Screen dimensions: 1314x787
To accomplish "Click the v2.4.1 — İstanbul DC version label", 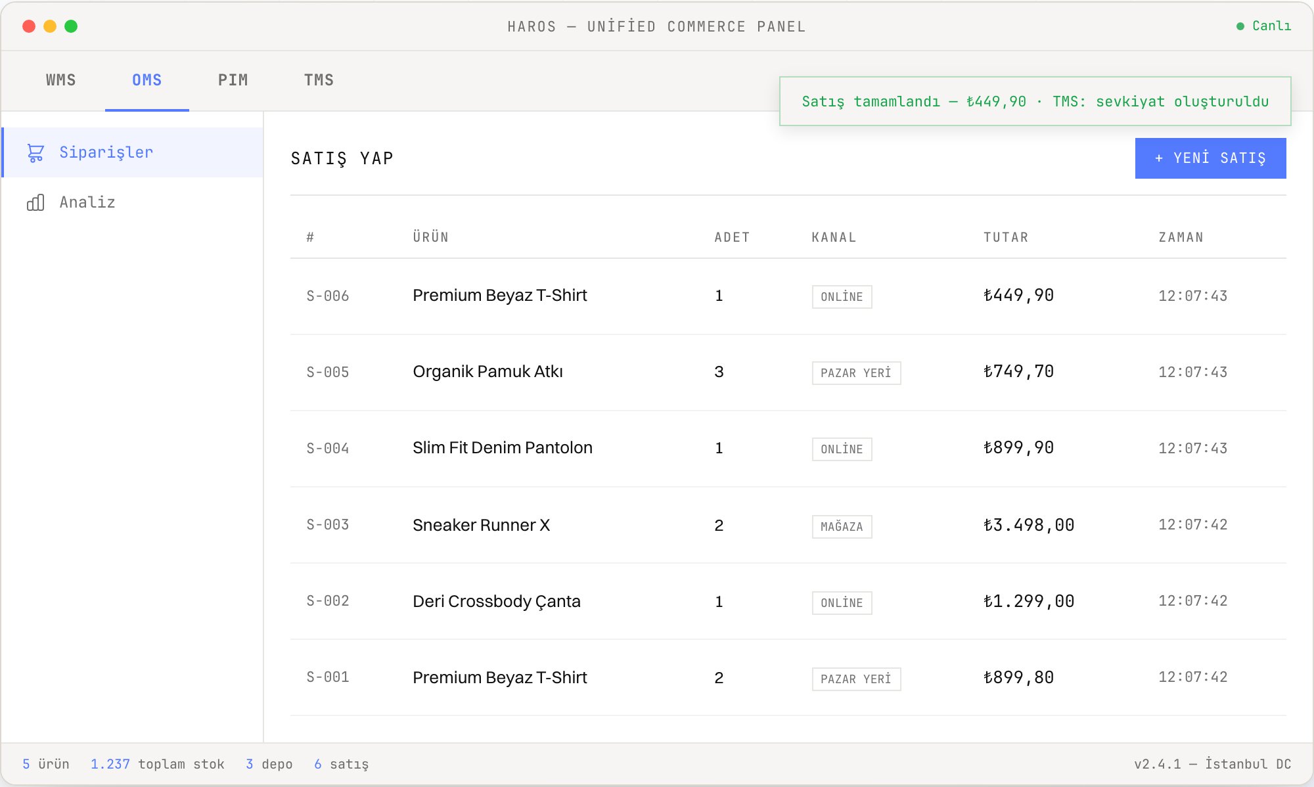I will (x=1213, y=764).
